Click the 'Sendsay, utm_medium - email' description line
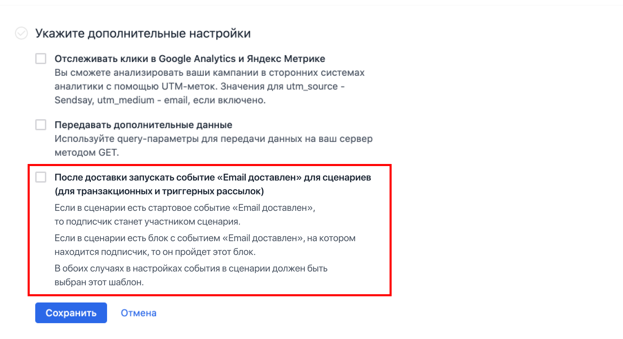Image resolution: width=623 pixels, height=339 pixels. [x=160, y=100]
